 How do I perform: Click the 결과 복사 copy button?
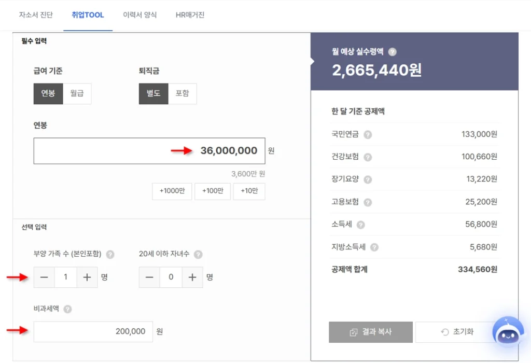pyautogui.click(x=370, y=332)
